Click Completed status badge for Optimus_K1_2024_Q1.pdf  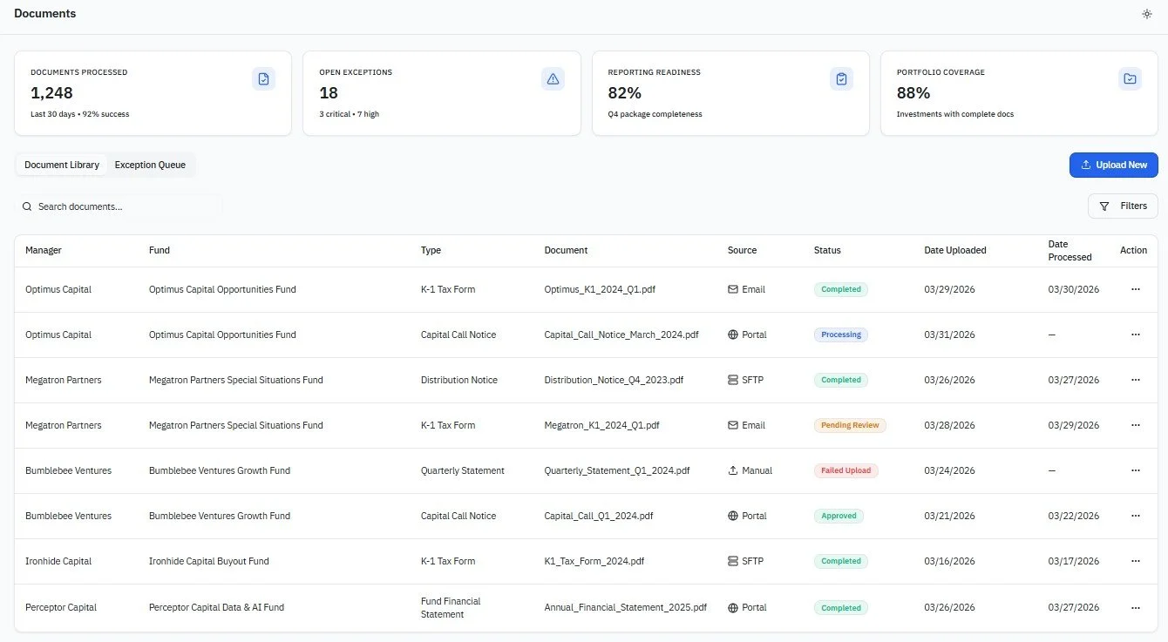tap(841, 289)
